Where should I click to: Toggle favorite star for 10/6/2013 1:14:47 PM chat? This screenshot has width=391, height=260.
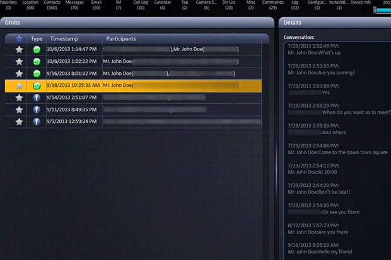(x=19, y=50)
